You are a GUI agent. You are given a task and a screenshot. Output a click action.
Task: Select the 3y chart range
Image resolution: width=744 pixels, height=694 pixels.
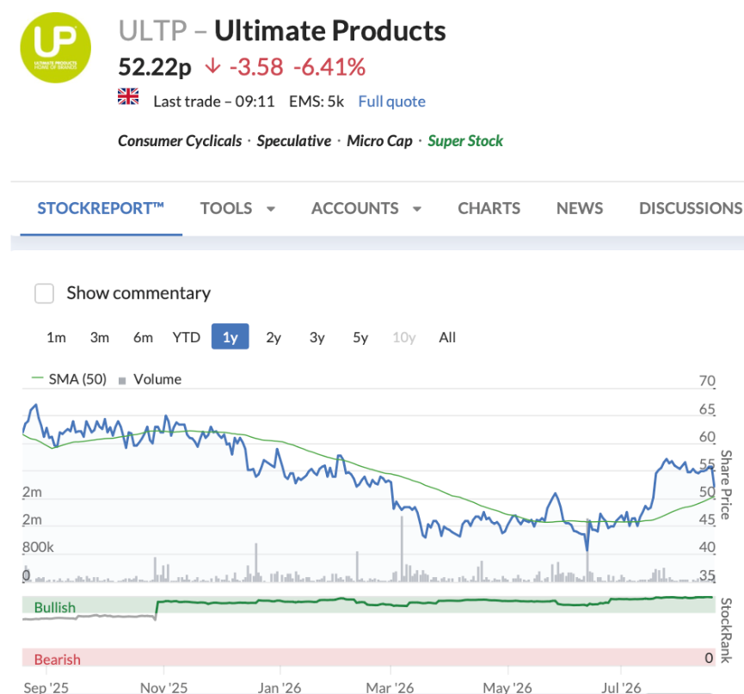click(x=317, y=337)
